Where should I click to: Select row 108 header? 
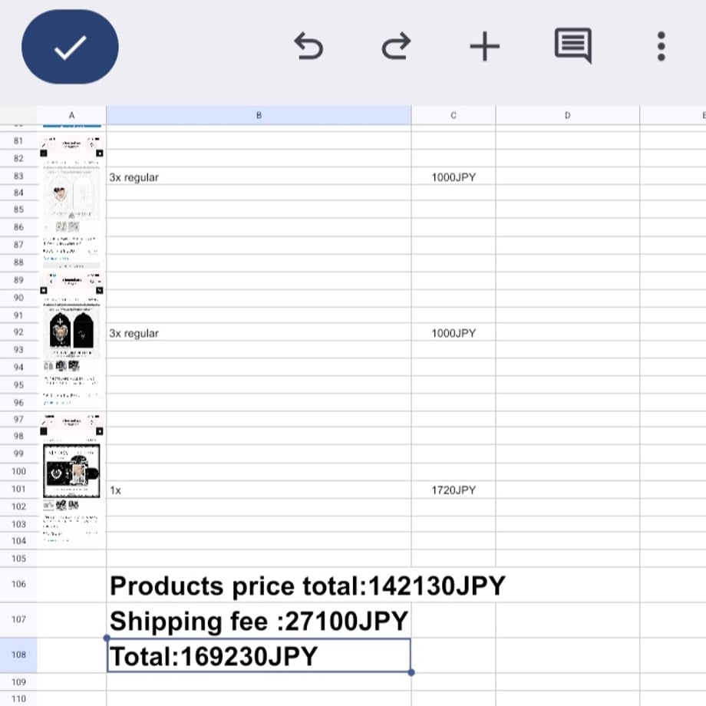click(x=18, y=655)
